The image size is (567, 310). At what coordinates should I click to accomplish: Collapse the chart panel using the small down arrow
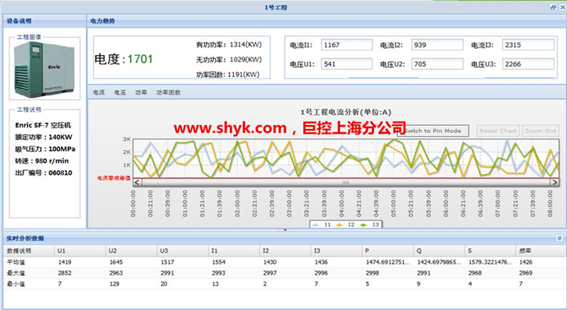(285, 230)
